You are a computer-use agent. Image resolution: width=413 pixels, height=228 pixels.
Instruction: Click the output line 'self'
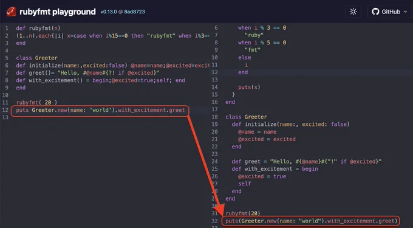(244, 184)
